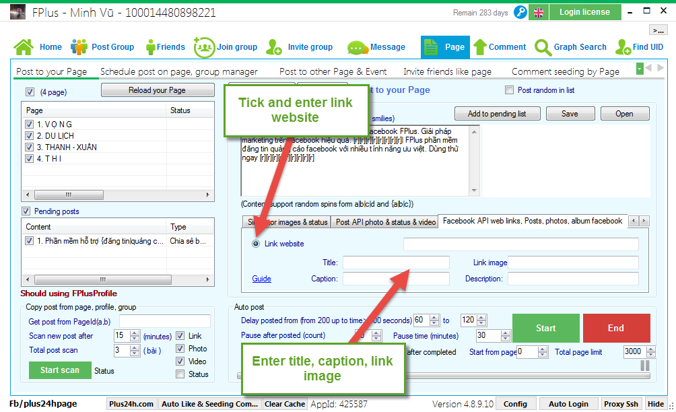Screen dimensions: 676x412
Task: Enable Post random in list
Action: [510, 90]
